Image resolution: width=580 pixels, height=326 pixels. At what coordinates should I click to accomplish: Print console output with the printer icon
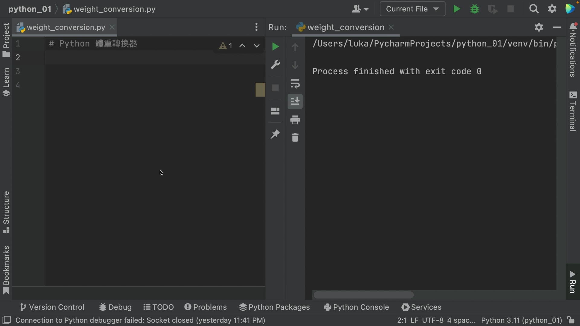295,120
